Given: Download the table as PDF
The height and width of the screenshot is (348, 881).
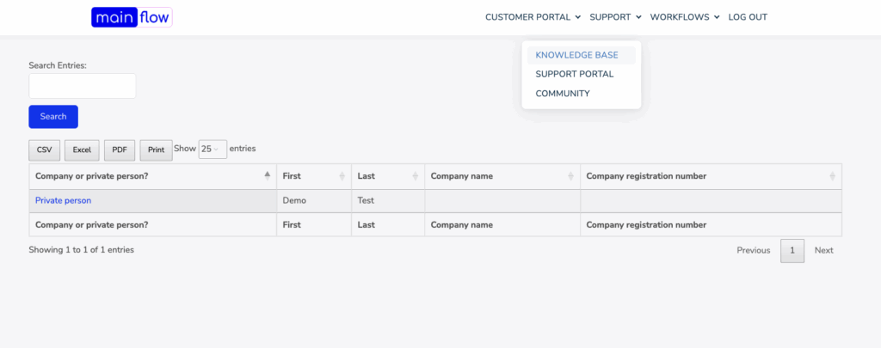Looking at the screenshot, I should [x=120, y=150].
